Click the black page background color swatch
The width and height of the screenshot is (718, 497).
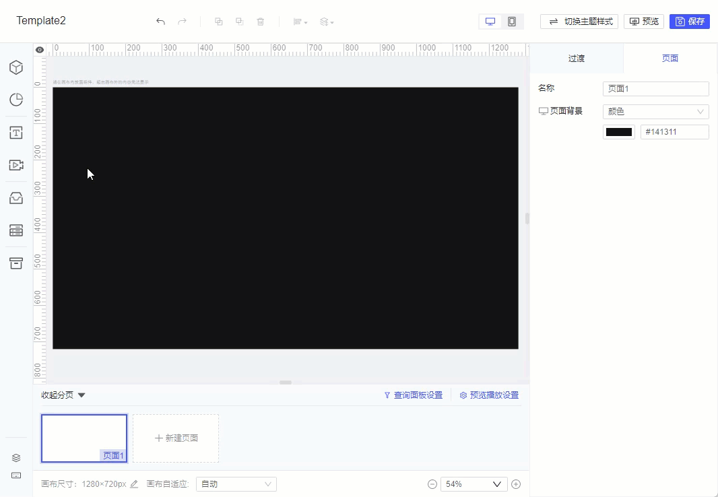[x=618, y=131]
